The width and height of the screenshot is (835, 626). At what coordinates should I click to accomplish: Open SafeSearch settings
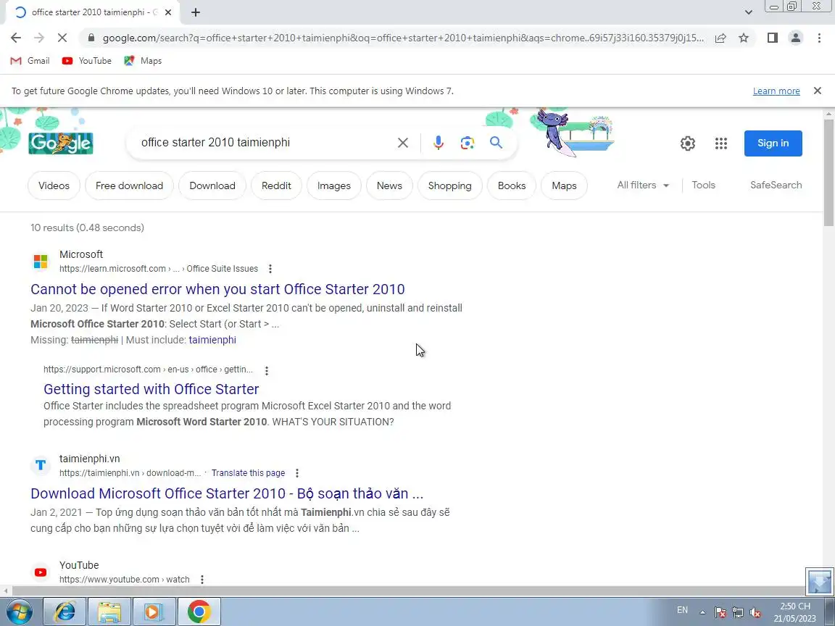[x=776, y=185]
